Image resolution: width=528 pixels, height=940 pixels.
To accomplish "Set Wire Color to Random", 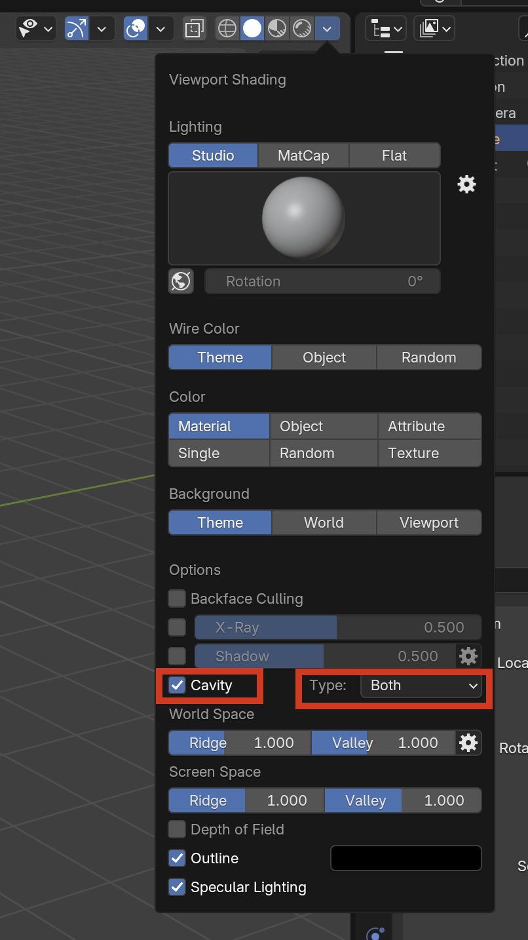I will [429, 357].
